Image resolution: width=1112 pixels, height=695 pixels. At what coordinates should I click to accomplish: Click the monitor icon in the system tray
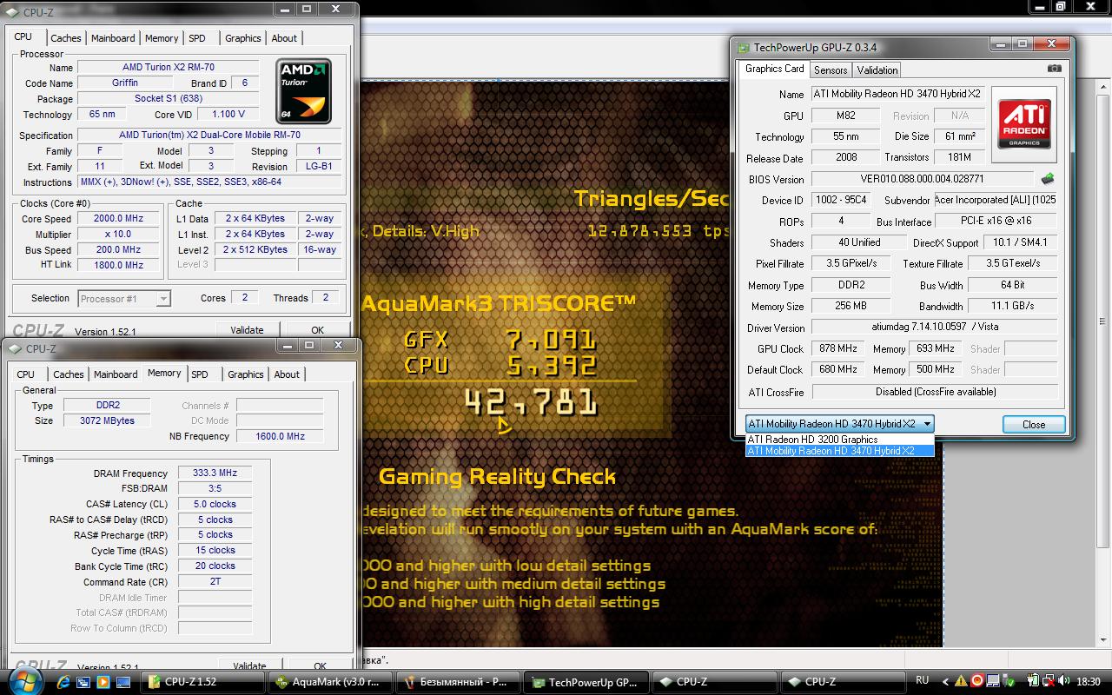point(991,682)
